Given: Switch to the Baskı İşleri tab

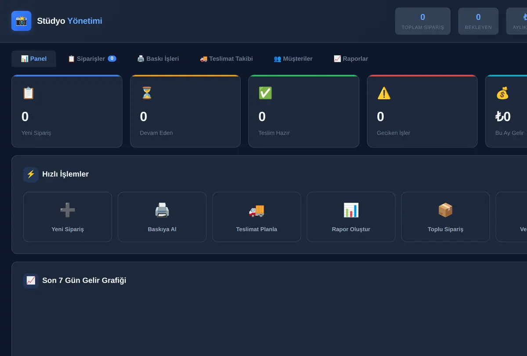Looking at the screenshot, I should click(158, 59).
